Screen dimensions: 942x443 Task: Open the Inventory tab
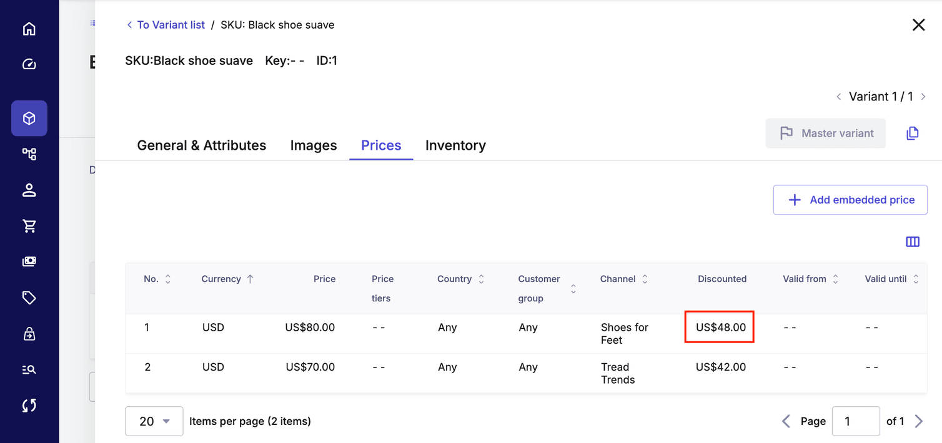pyautogui.click(x=455, y=145)
